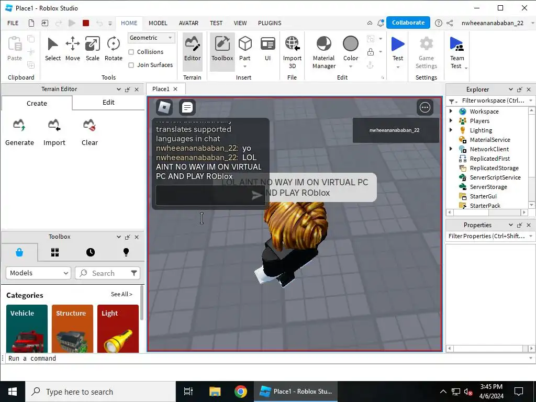The width and height of the screenshot is (536, 402).
Task: Click Import 3D in ribbon
Action: [x=292, y=52]
